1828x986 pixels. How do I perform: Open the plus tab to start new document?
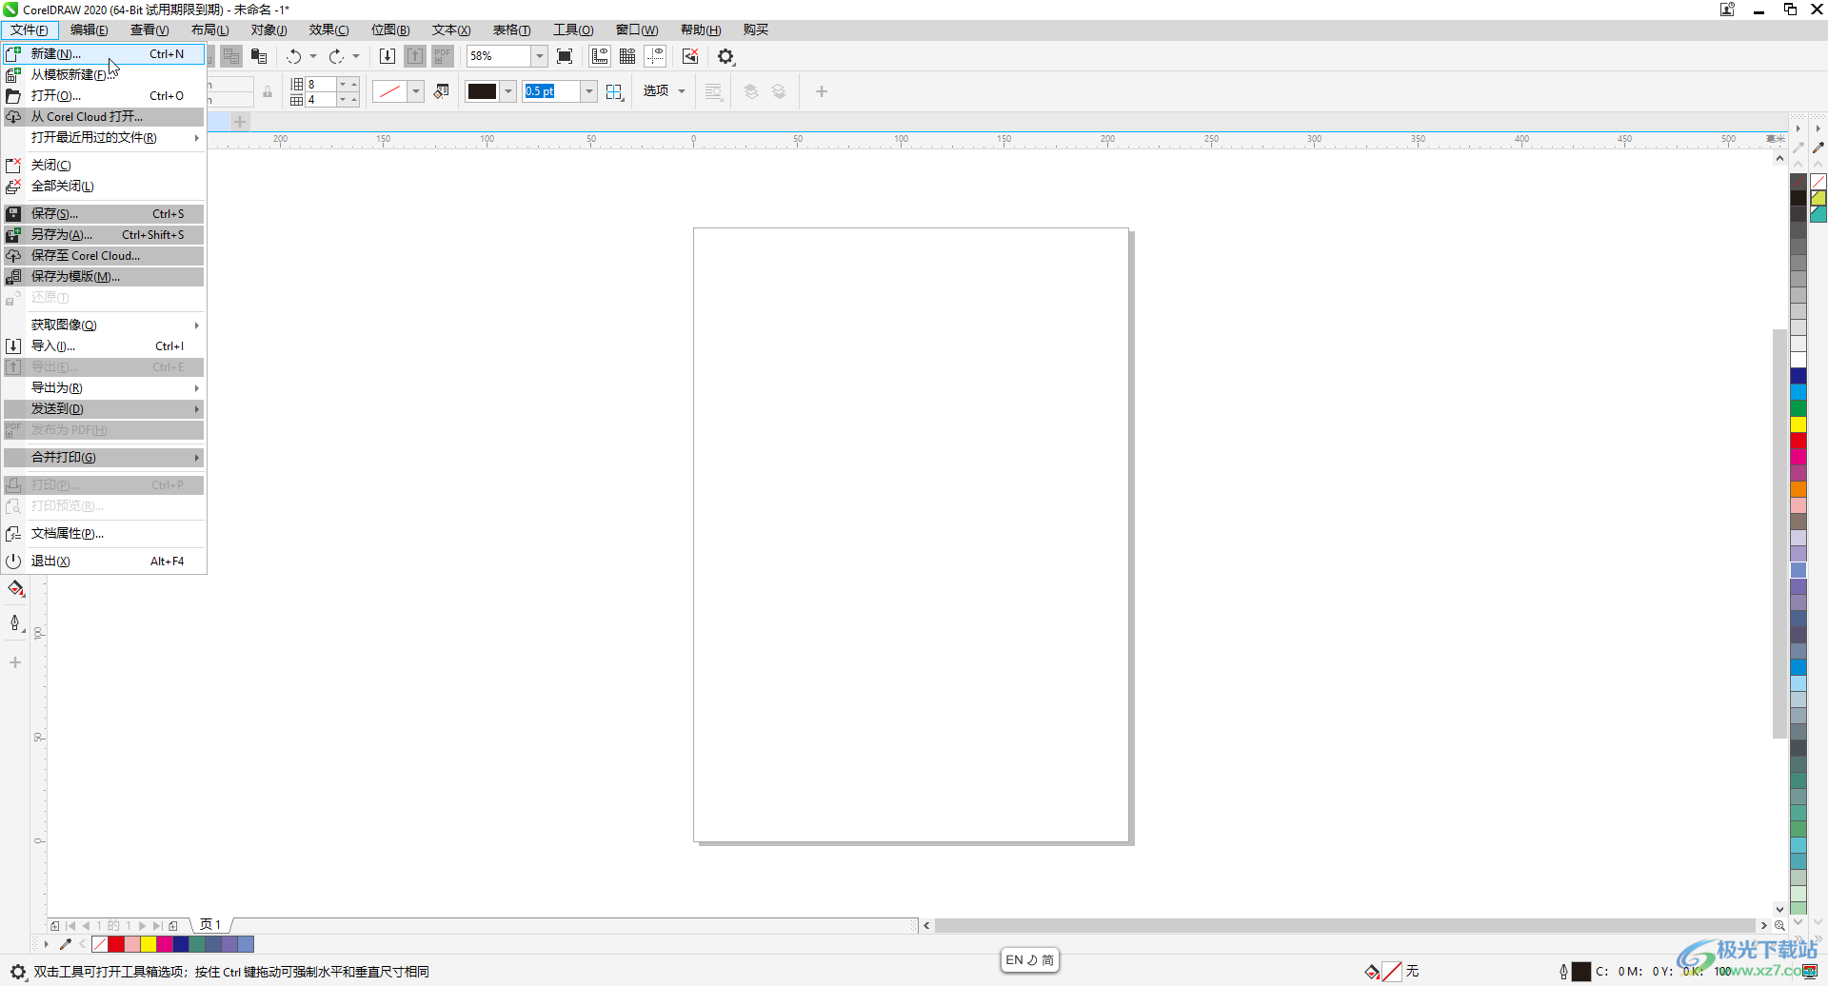[x=240, y=122]
